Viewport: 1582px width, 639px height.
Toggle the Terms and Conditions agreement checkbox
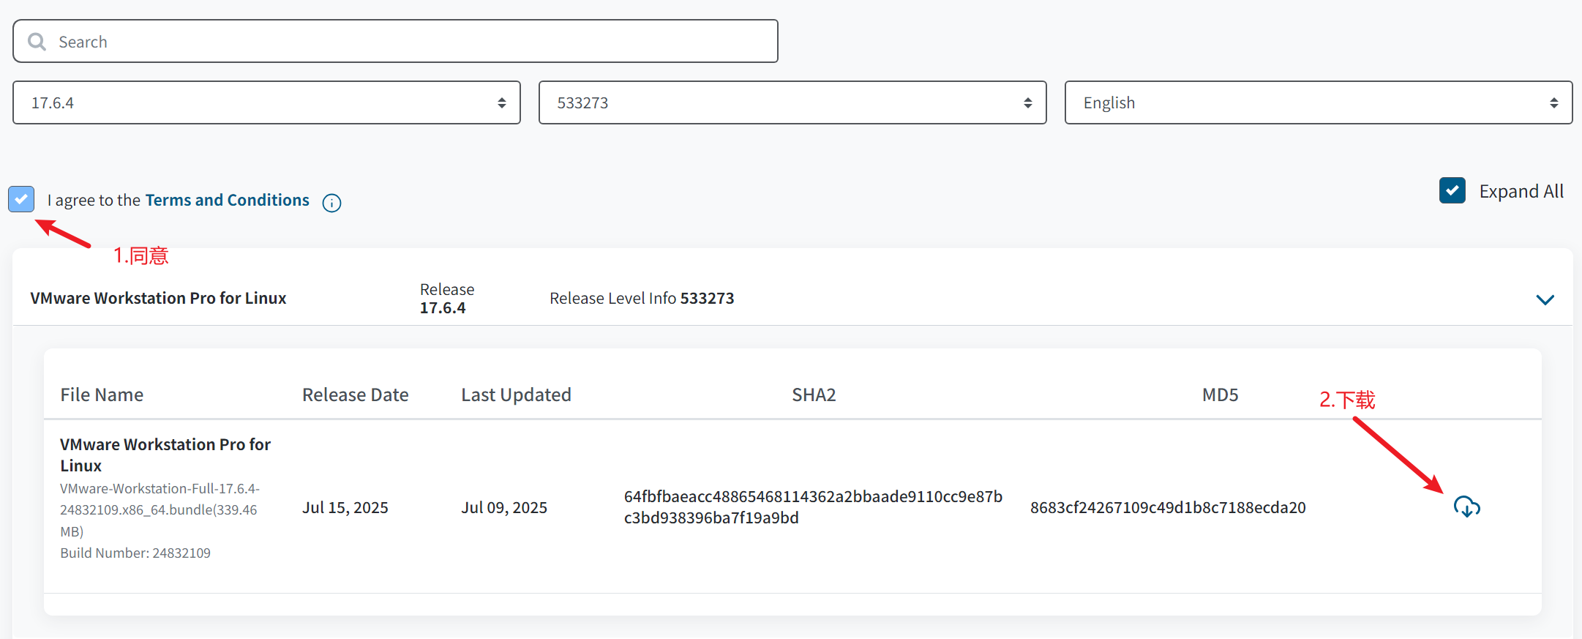coord(21,199)
